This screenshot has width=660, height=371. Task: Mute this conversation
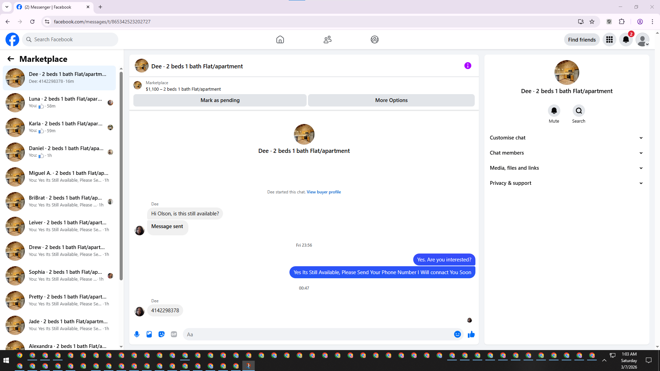[554, 111]
